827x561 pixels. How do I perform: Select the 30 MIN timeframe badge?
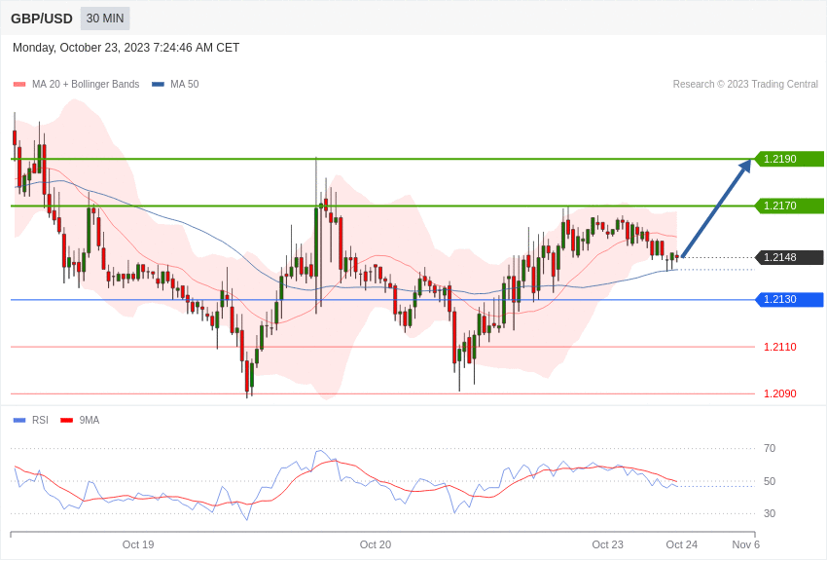click(105, 19)
